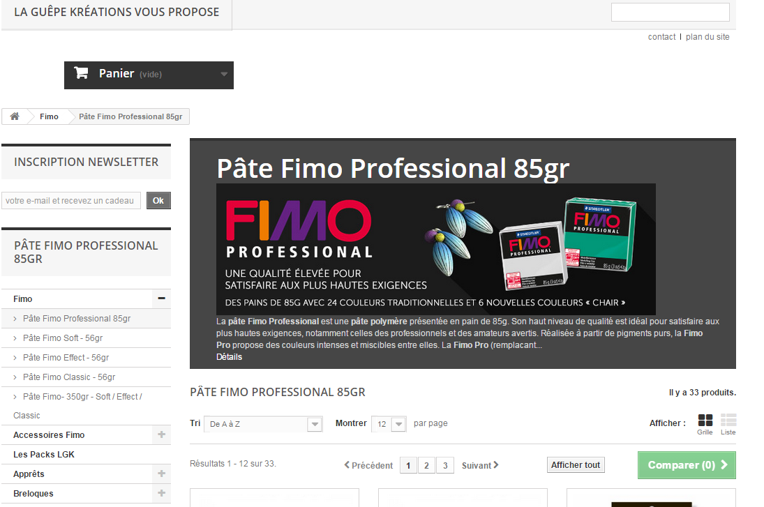Select the Fimo sidebar category
Screen dimensions: 764x507
pyautogui.click(x=23, y=299)
